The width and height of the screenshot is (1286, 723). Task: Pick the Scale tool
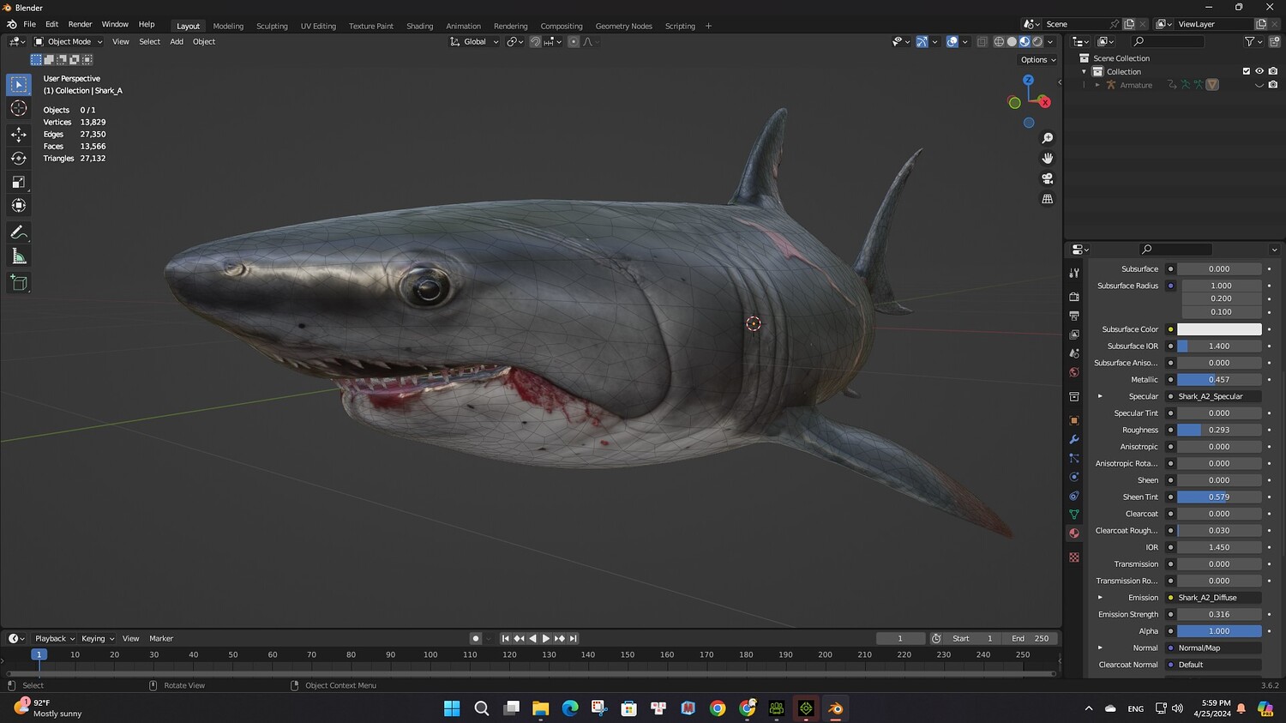click(18, 182)
